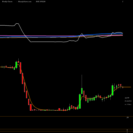
Task: Click the green candle with the tallest upper wick
Action: click(x=82, y=91)
